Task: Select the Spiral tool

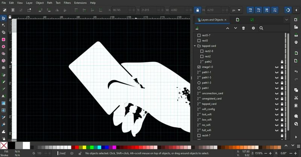Action: tap(3, 68)
